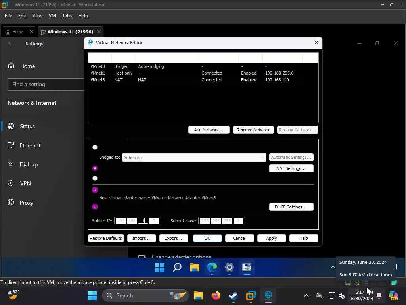This screenshot has width=406, height=305.
Task: Open File Explorer in the guest VM taskbar
Action: click(x=194, y=267)
